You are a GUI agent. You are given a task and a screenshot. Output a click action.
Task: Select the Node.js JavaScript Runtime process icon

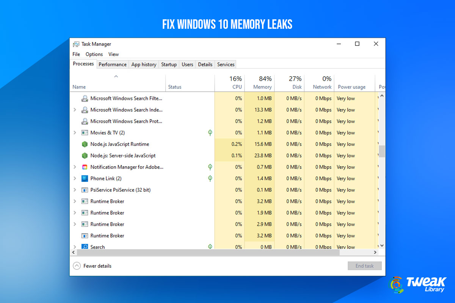pyautogui.click(x=84, y=144)
